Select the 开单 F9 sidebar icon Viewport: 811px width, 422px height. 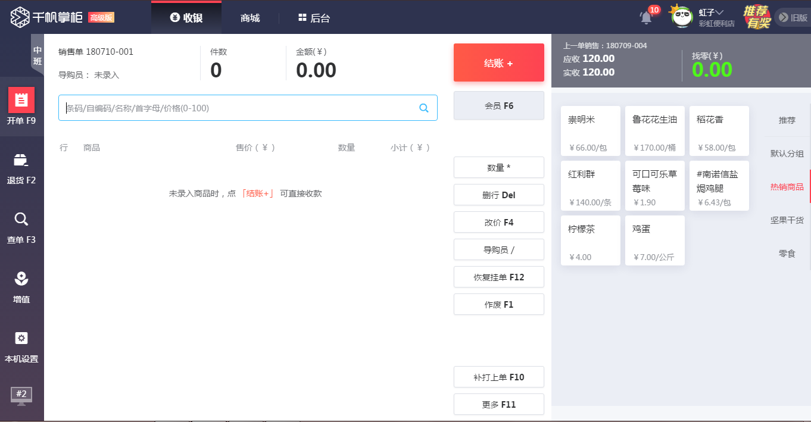21,107
